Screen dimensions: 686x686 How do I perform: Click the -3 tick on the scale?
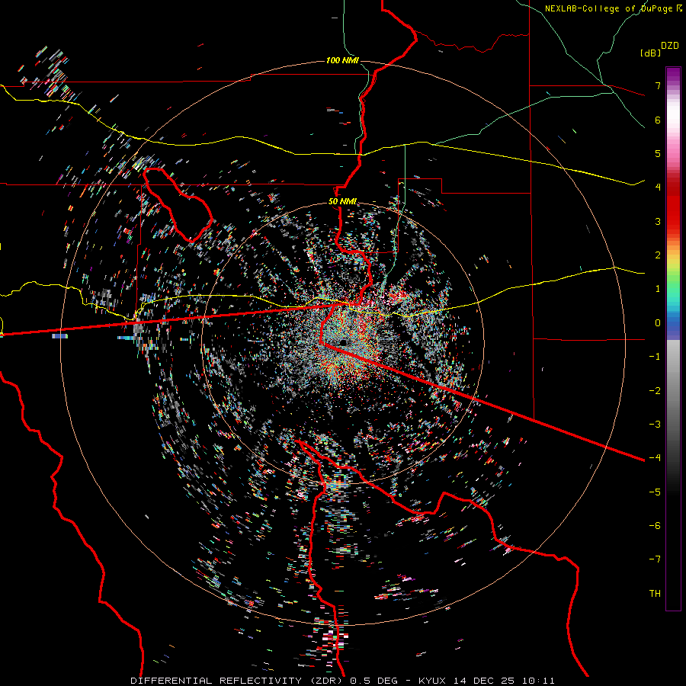[655, 425]
